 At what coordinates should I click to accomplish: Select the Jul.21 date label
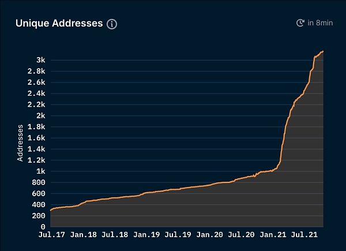[x=304, y=235]
